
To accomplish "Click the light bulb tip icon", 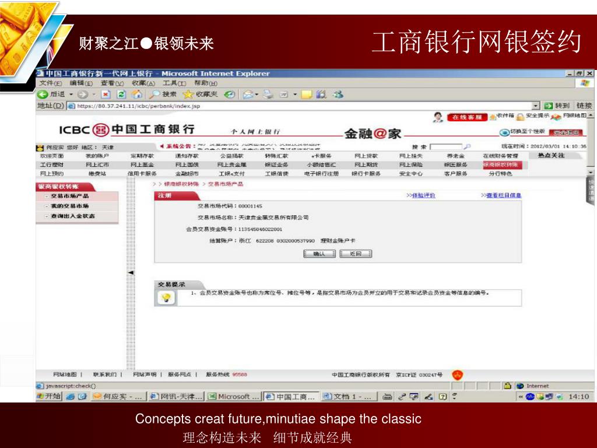I will [x=166, y=297].
